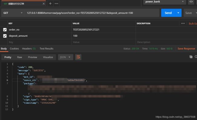Select Raw response view
This screenshot has width=197, height=120.
(19, 57)
